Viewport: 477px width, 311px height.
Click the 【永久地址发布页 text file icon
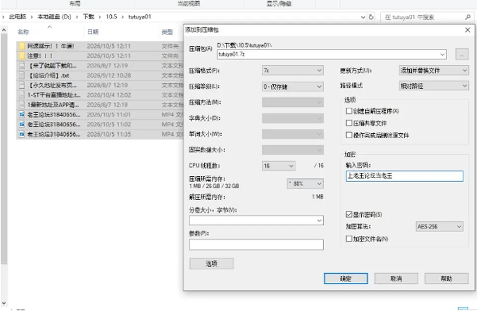coord(21,85)
